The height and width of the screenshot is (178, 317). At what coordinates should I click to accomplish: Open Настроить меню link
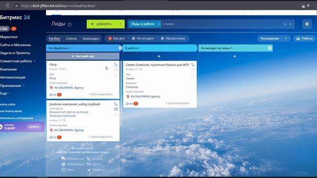(x=11, y=111)
